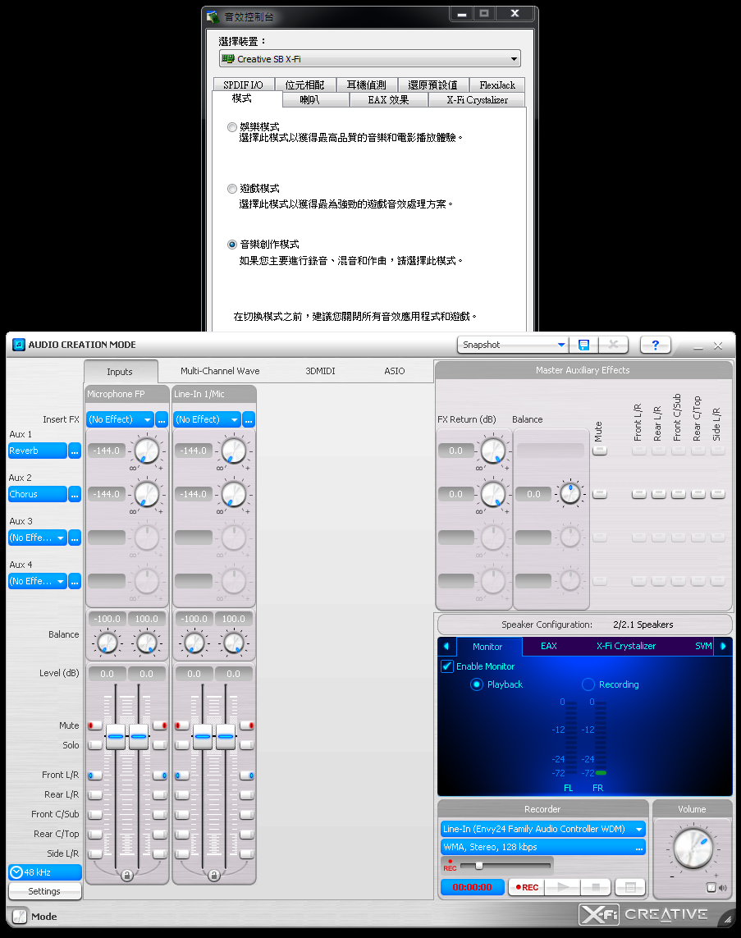Open the recorder file list icon
Viewport: 741px width, 938px height.
[629, 887]
